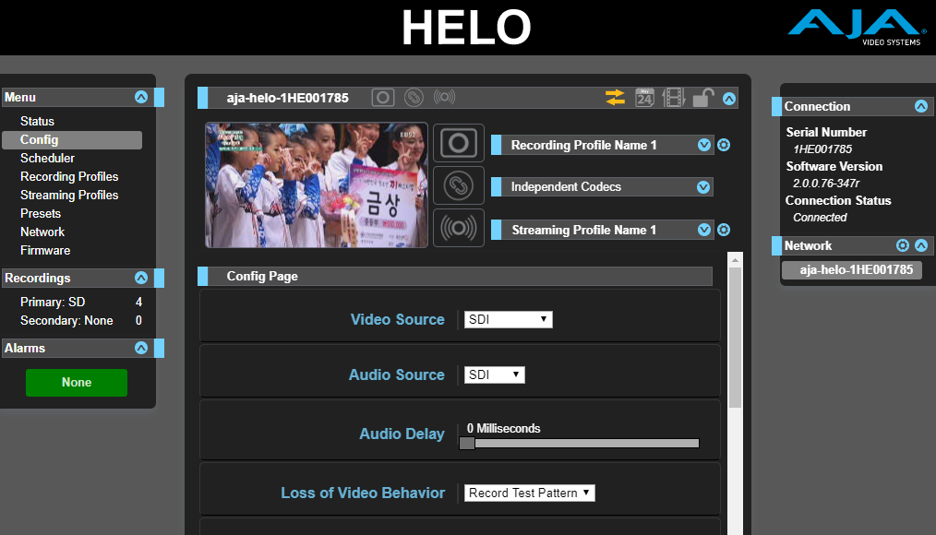The image size is (936, 535).
Task: Click the Audio Delay slider track
Action: pyautogui.click(x=579, y=443)
